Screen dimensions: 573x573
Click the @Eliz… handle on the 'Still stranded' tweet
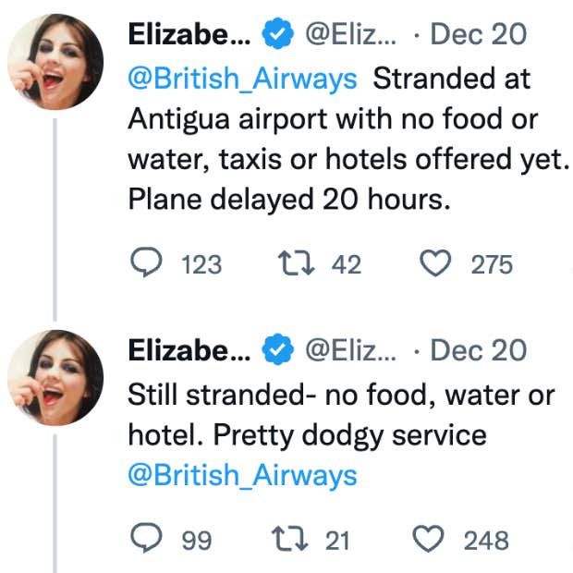tap(352, 351)
